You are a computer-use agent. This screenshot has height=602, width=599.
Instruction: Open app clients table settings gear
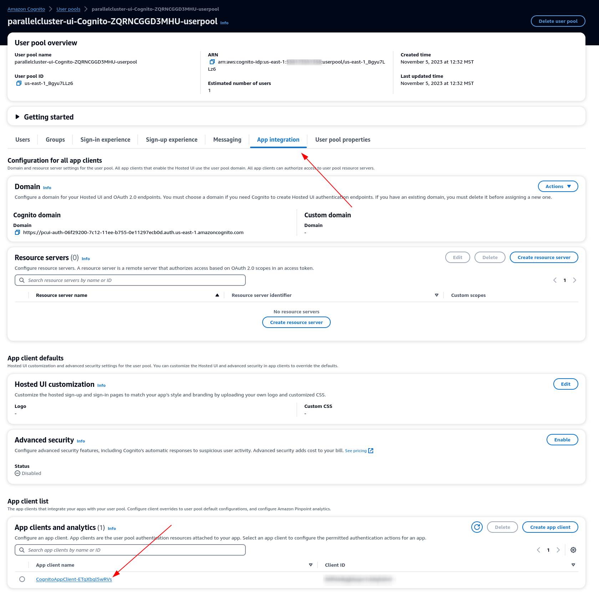573,550
